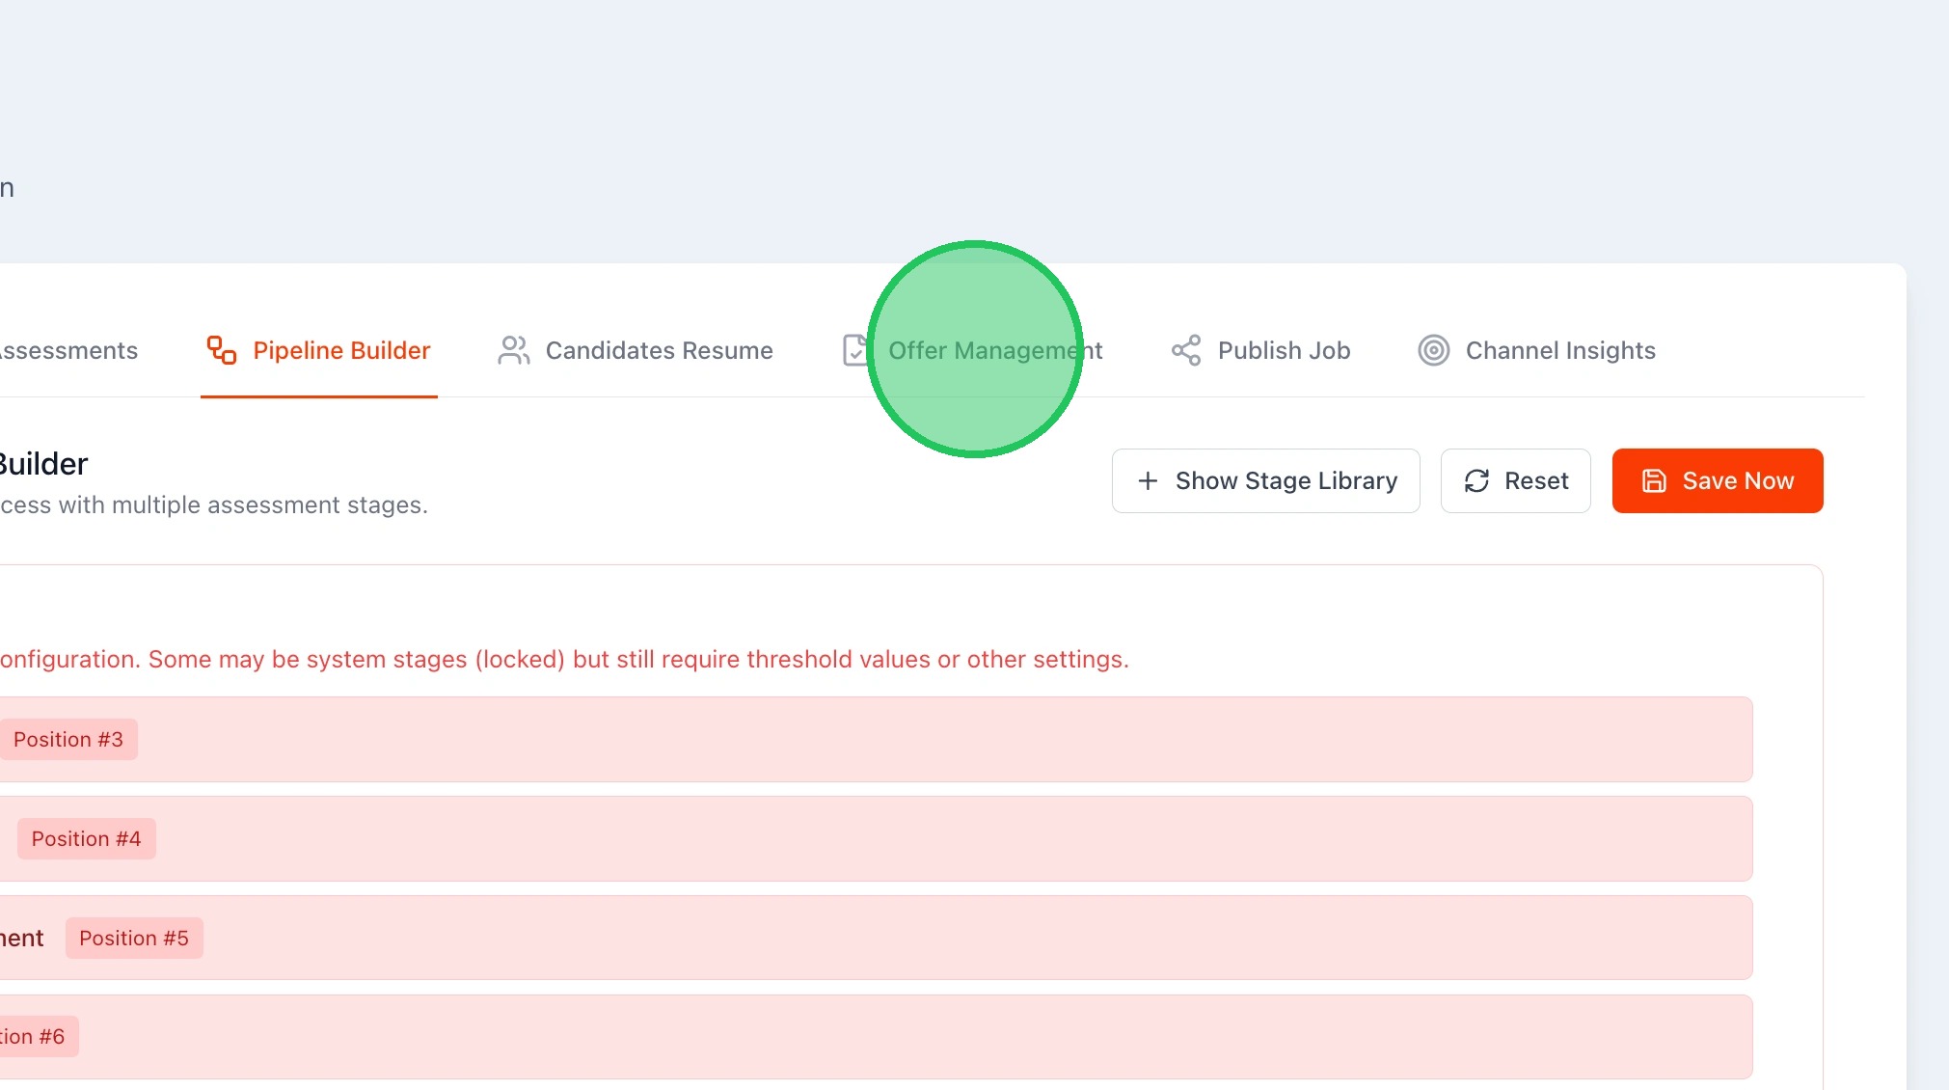The height and width of the screenshot is (1090, 1949).
Task: Show the Stage Library
Action: coord(1265,480)
